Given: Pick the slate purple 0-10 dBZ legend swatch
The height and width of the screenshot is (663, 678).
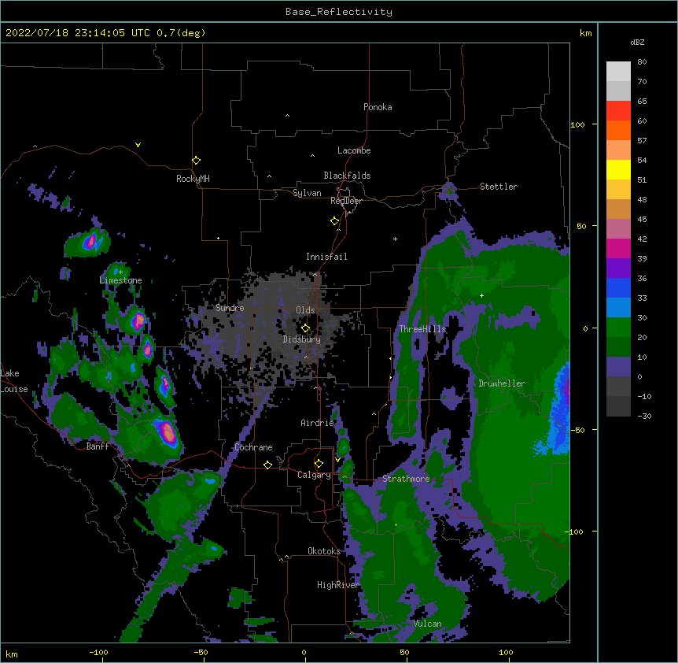Looking at the screenshot, I should click(618, 367).
